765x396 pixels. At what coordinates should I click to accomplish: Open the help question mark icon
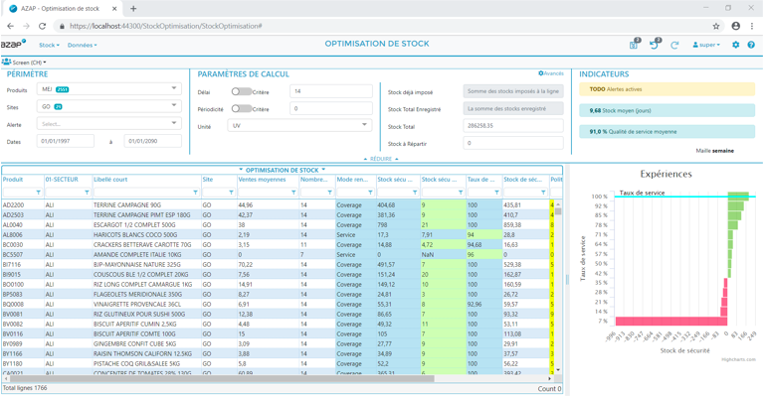[x=751, y=45]
